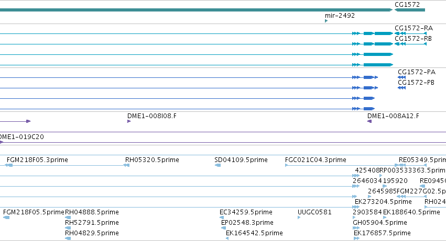446x241 pixels.
Task: Click the CG1572 gene label
Action: [407, 5]
